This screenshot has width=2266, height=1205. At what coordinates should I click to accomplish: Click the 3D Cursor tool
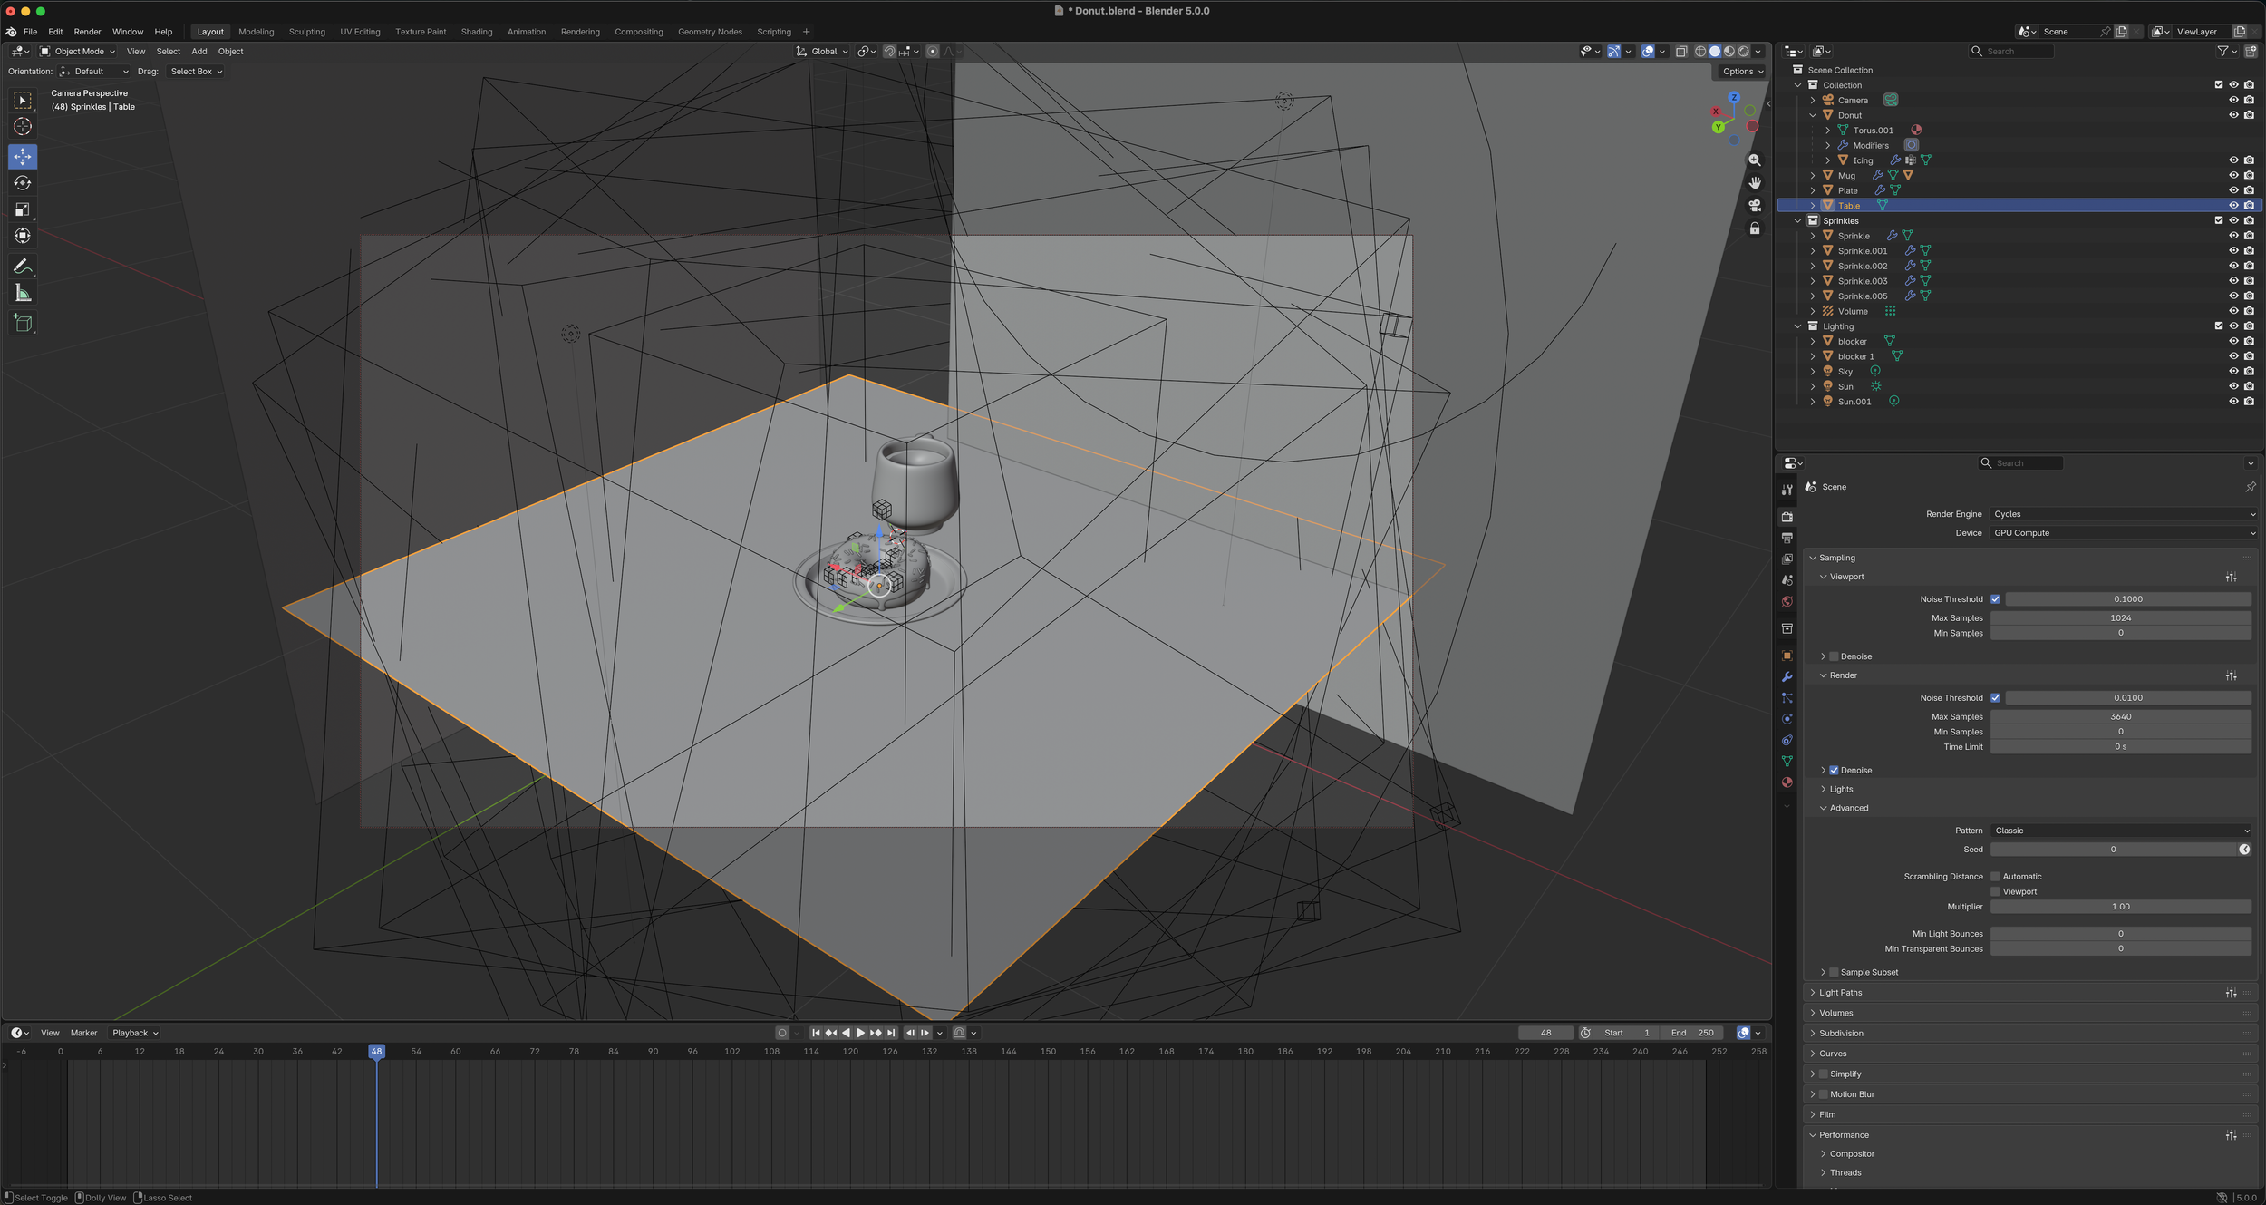tap(23, 127)
